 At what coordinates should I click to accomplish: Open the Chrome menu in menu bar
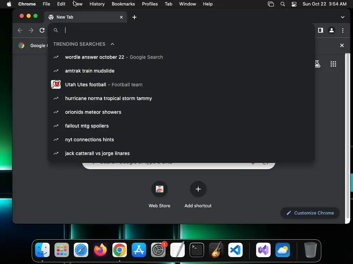click(x=27, y=4)
